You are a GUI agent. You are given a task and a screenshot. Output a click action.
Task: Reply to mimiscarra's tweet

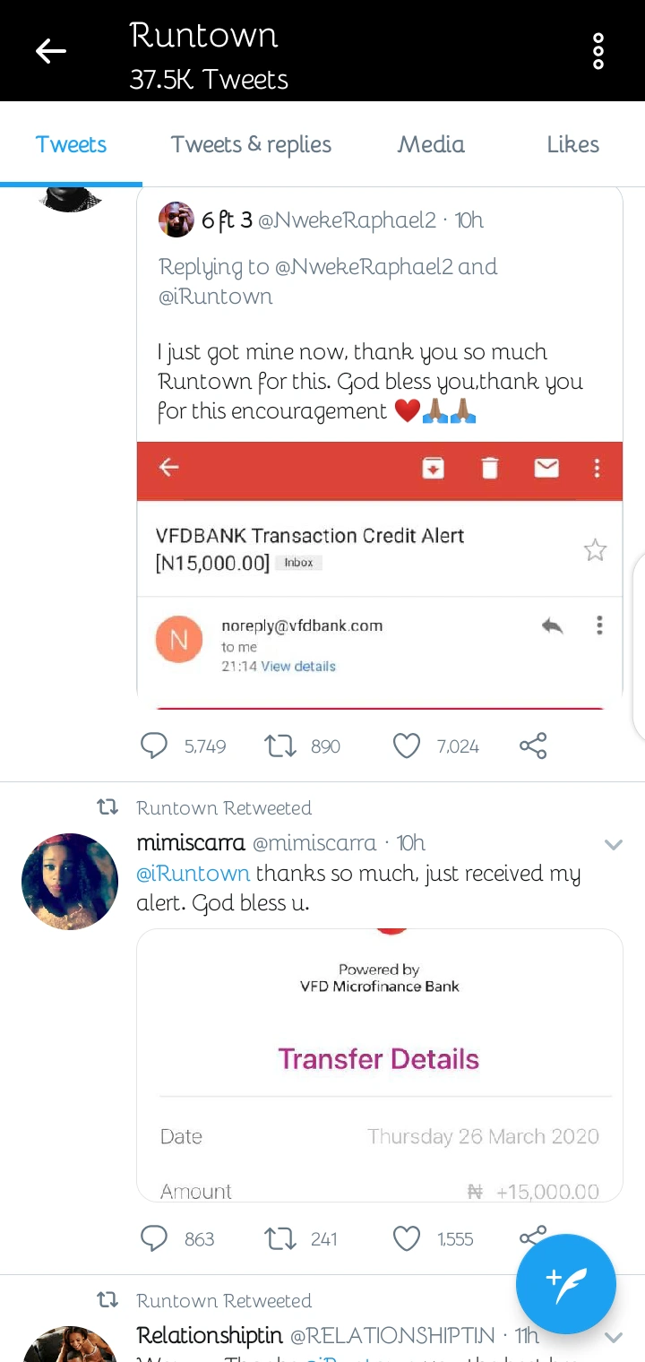point(154,1238)
